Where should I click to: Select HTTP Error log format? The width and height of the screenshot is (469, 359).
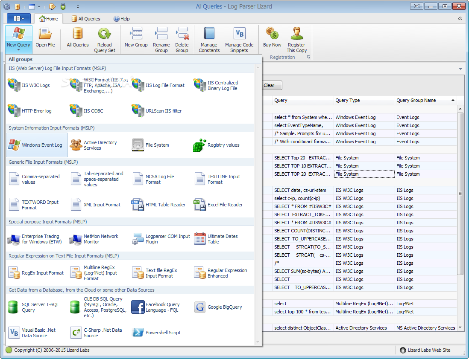(x=37, y=111)
